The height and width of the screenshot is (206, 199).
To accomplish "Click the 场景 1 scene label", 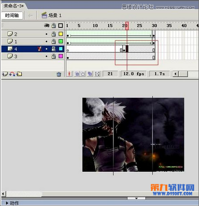I will coord(55,16).
